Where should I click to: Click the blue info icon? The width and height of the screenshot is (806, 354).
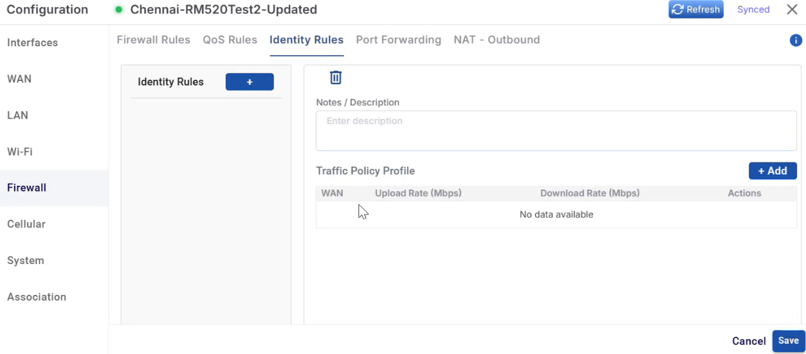pos(796,40)
